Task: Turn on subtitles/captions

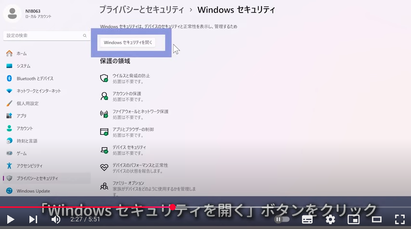Action: (307, 219)
